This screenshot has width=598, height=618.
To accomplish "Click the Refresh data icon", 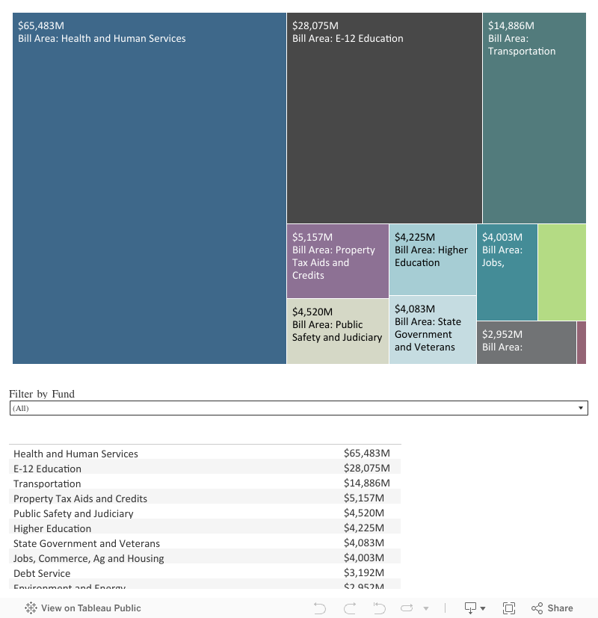I will point(407,608).
